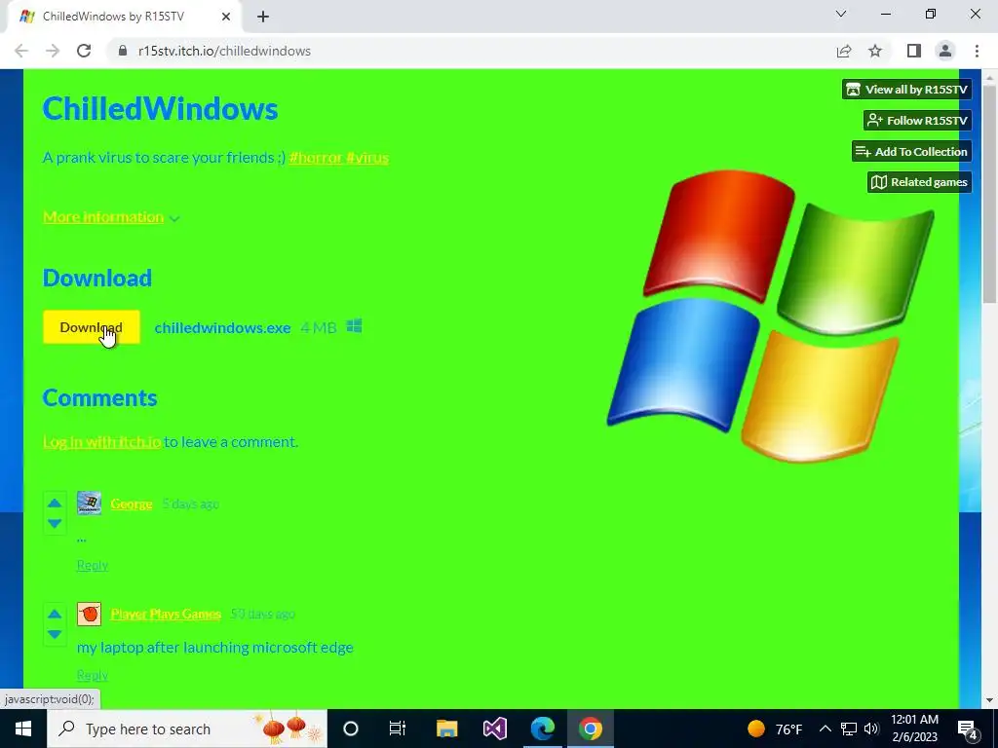This screenshot has height=748, width=998.
Task: Open the tab search dropdown chevron
Action: pos(841,14)
